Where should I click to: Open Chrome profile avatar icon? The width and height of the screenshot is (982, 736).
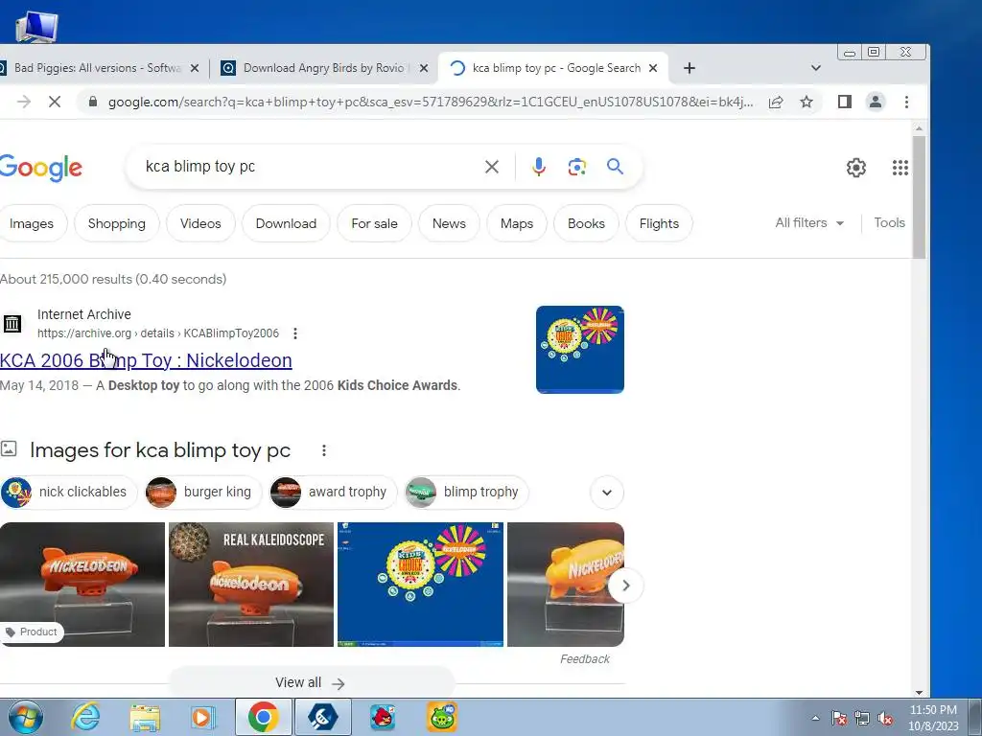pos(875,102)
